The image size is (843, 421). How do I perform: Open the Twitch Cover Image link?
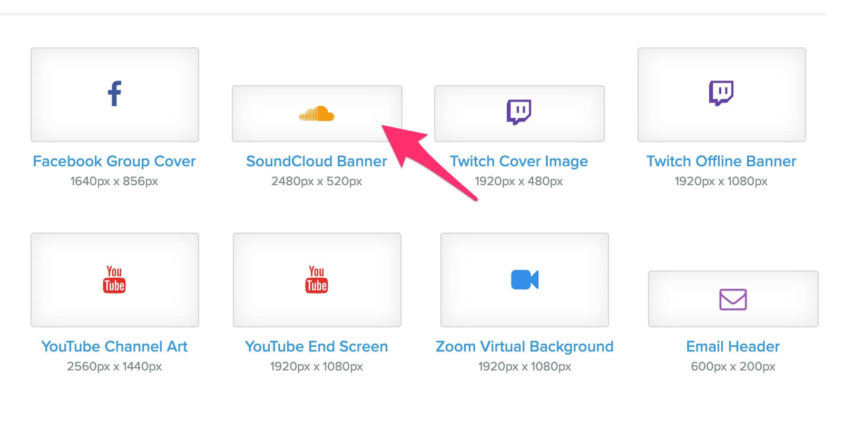pos(519,161)
